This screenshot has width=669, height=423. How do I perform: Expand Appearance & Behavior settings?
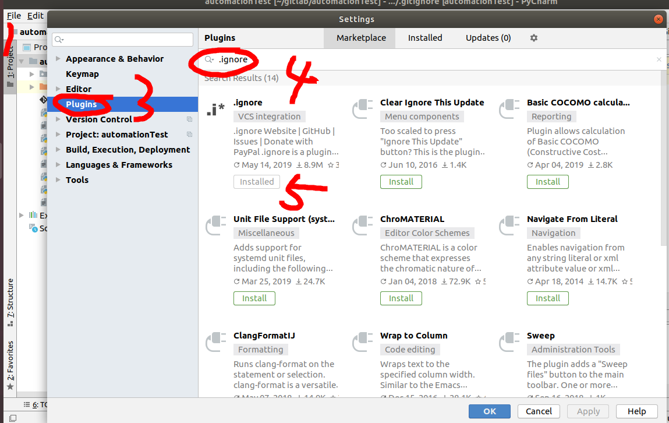(58, 59)
